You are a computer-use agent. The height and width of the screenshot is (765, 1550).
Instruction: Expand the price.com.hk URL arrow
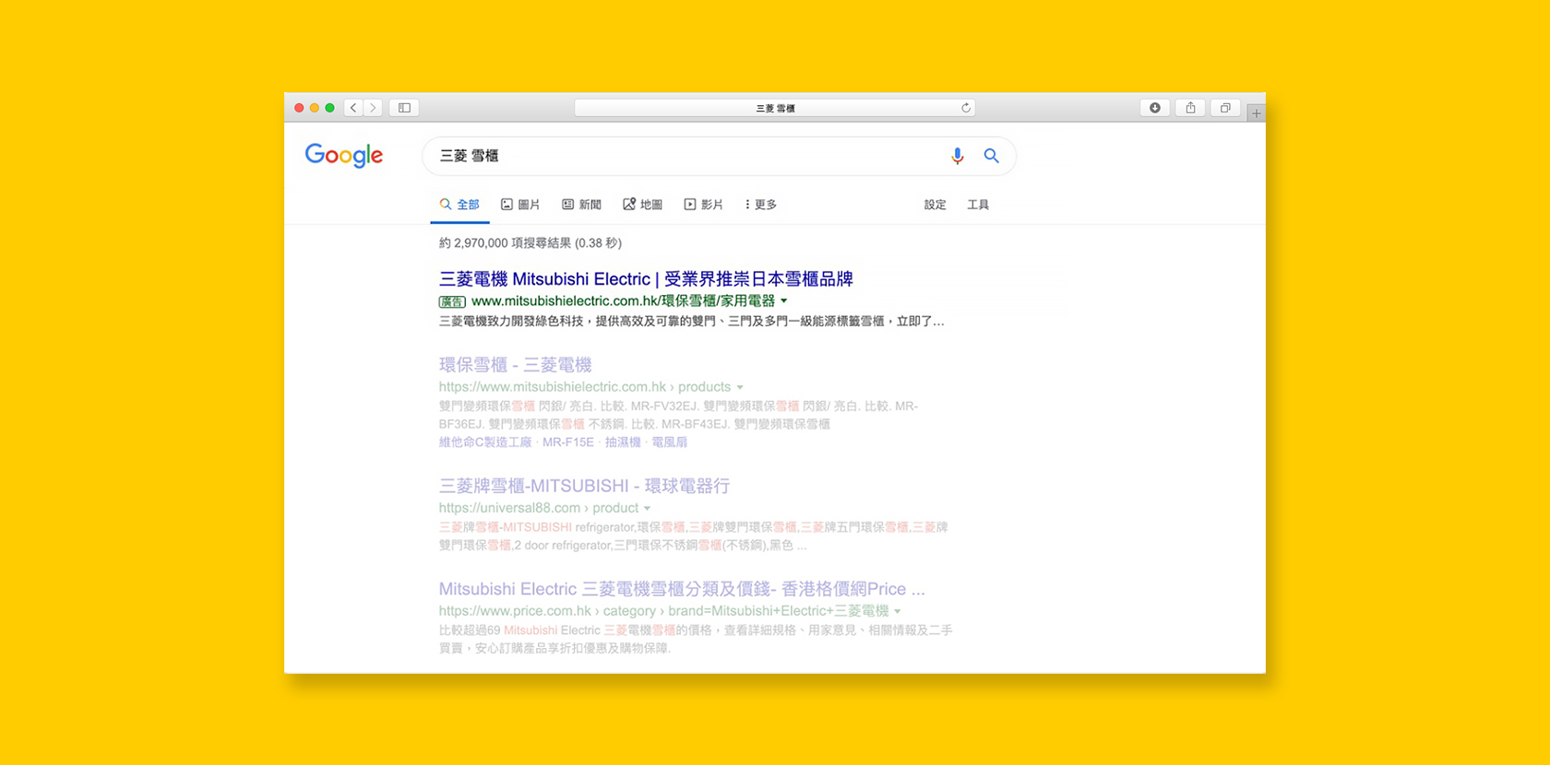[x=897, y=611]
